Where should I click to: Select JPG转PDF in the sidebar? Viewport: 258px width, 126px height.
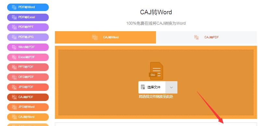tap(28, 87)
